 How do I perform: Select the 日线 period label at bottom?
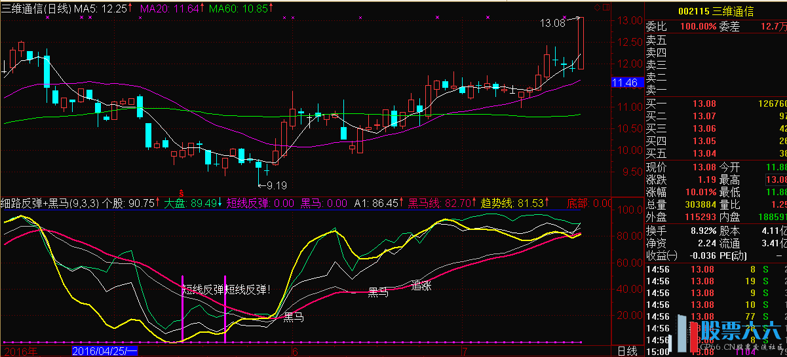click(627, 351)
